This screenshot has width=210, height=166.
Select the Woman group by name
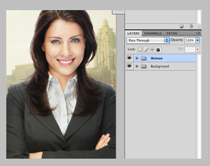click(156, 58)
